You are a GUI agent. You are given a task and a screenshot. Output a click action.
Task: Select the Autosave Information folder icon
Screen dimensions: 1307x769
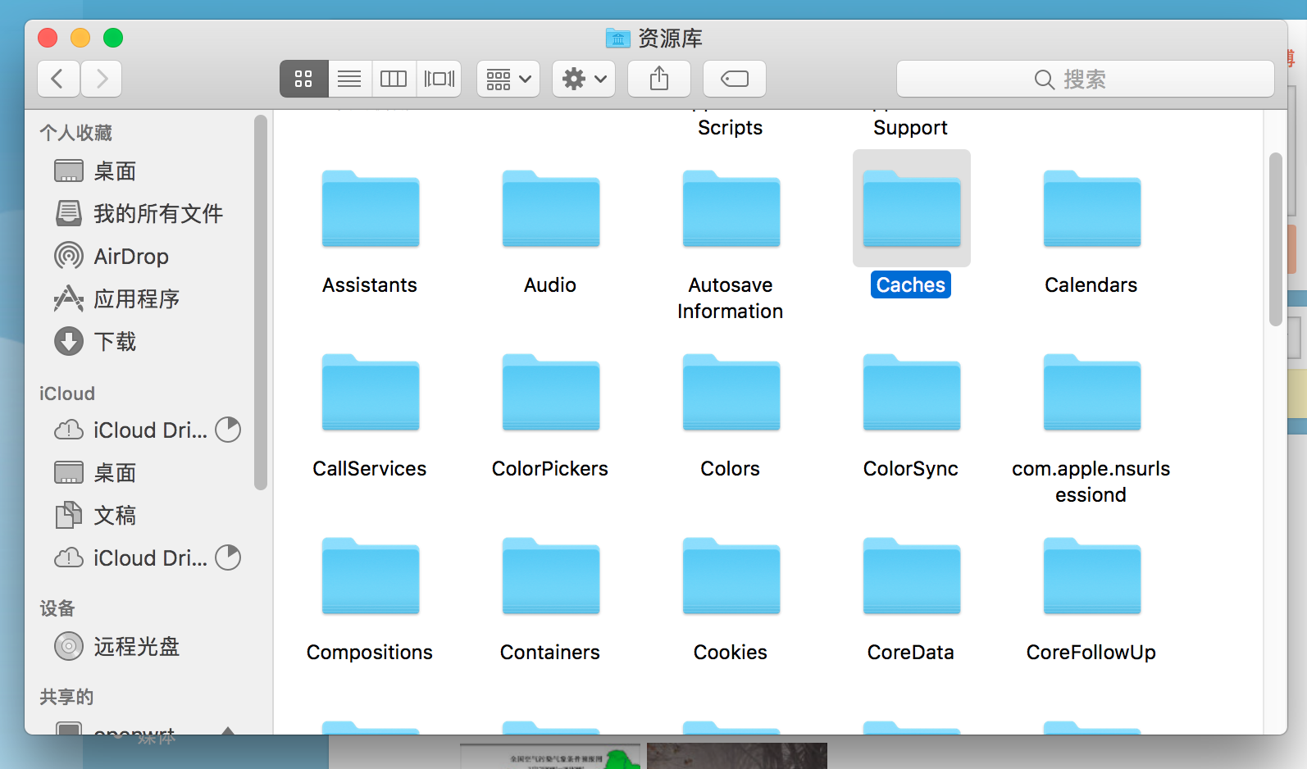731,208
